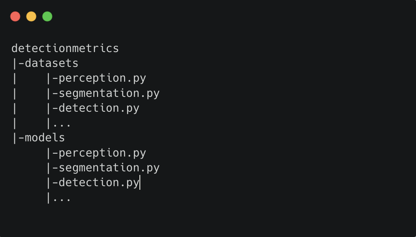Click the yellow minimize window button

tap(31, 16)
